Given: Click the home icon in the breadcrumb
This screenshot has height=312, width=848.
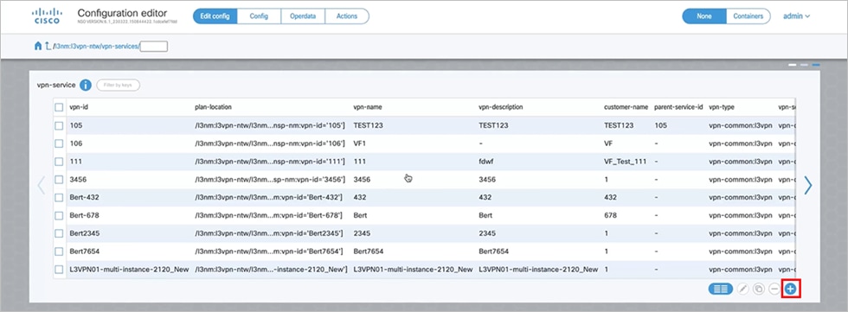Looking at the screenshot, I should [38, 46].
